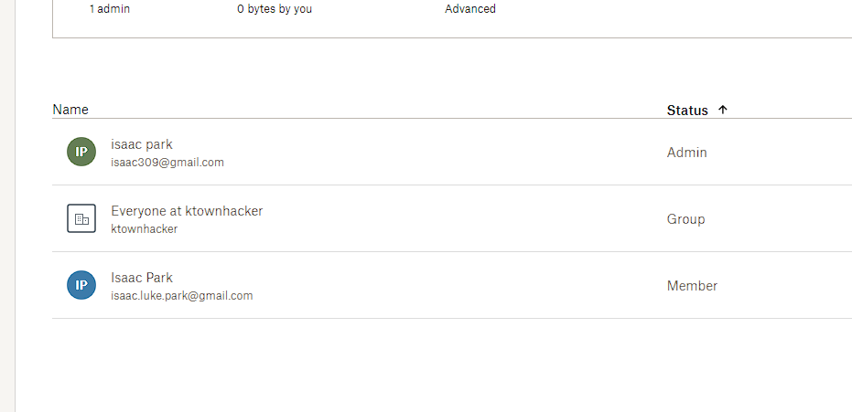Click the Group status label
The height and width of the screenshot is (412, 852).
pos(685,219)
